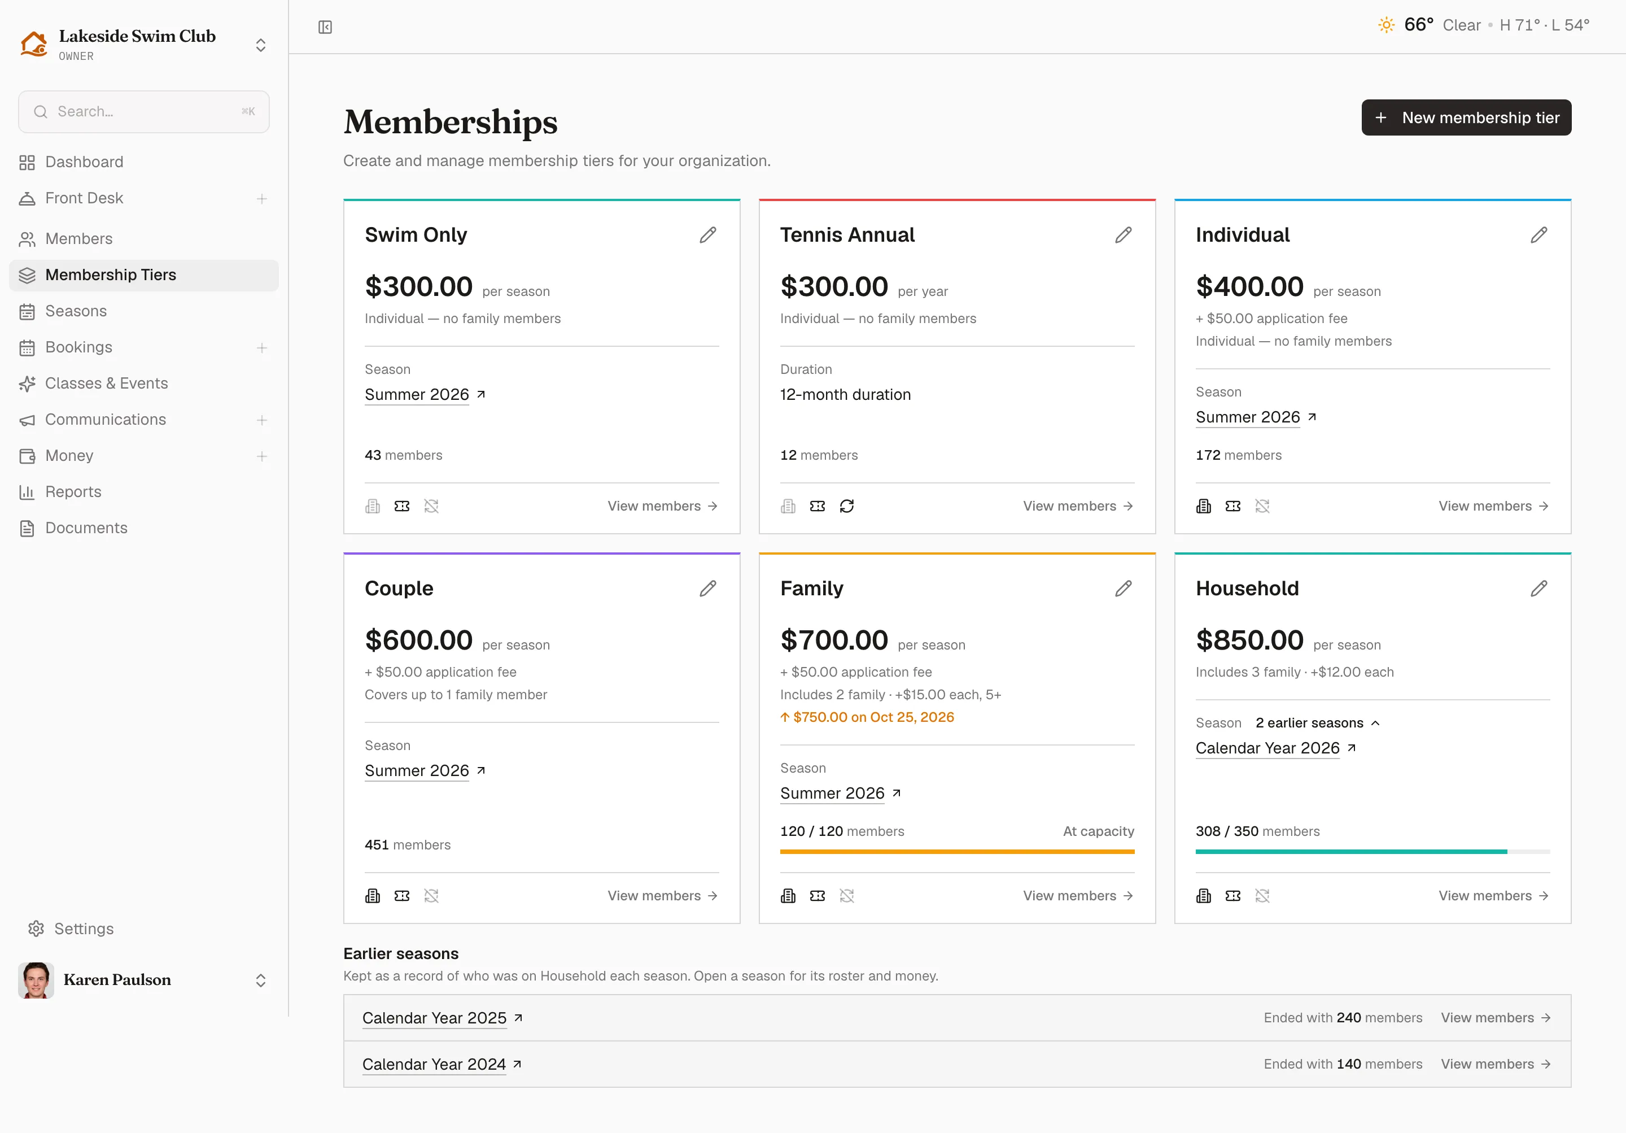This screenshot has height=1133, width=1626.
Task: Click the sun weather icon
Action: point(1387,25)
